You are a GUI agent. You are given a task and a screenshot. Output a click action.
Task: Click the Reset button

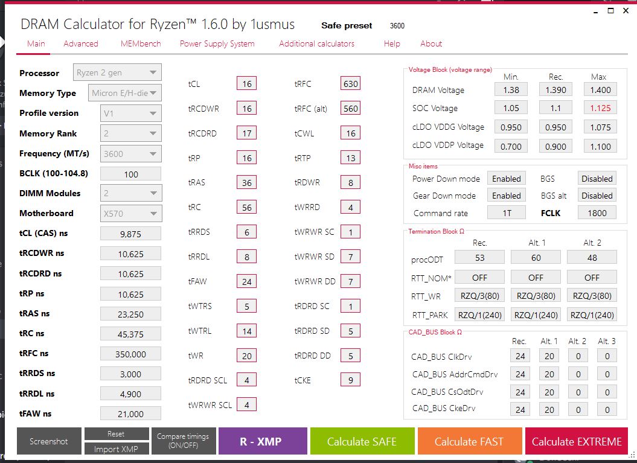point(116,434)
